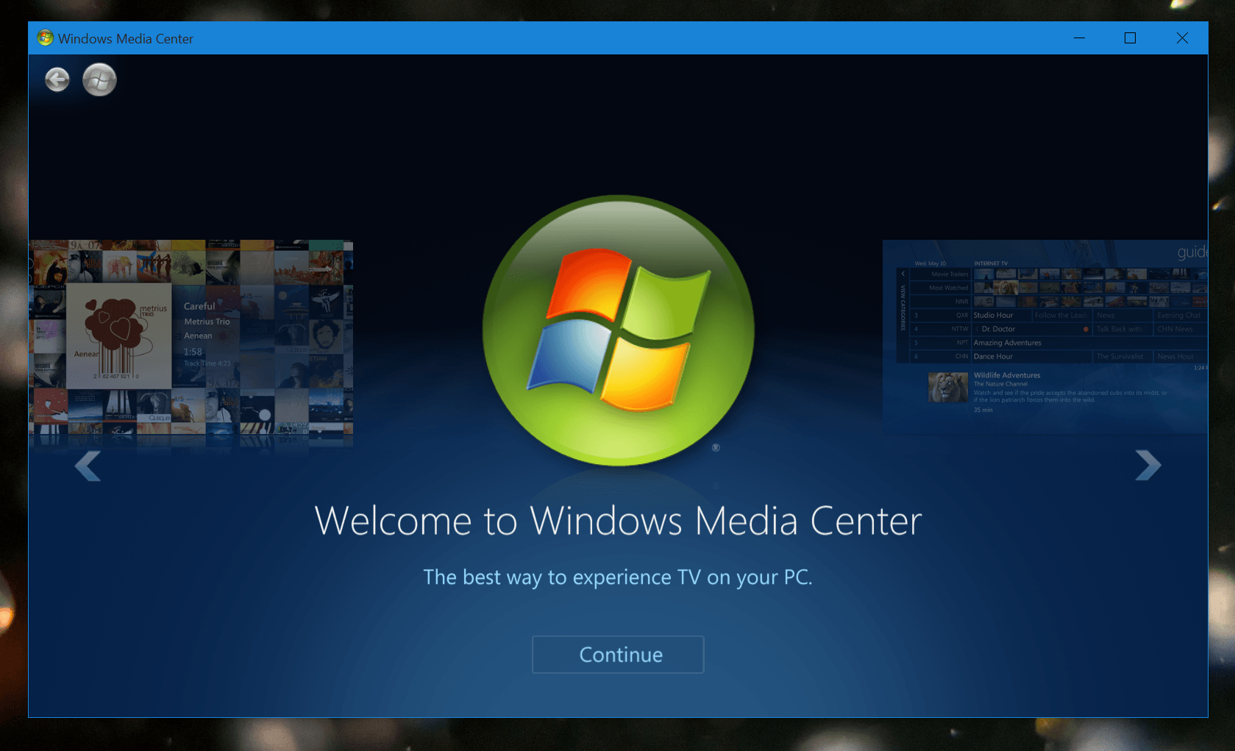Click the Windows Media Center title bar icon
The height and width of the screenshot is (751, 1235).
[x=45, y=38]
